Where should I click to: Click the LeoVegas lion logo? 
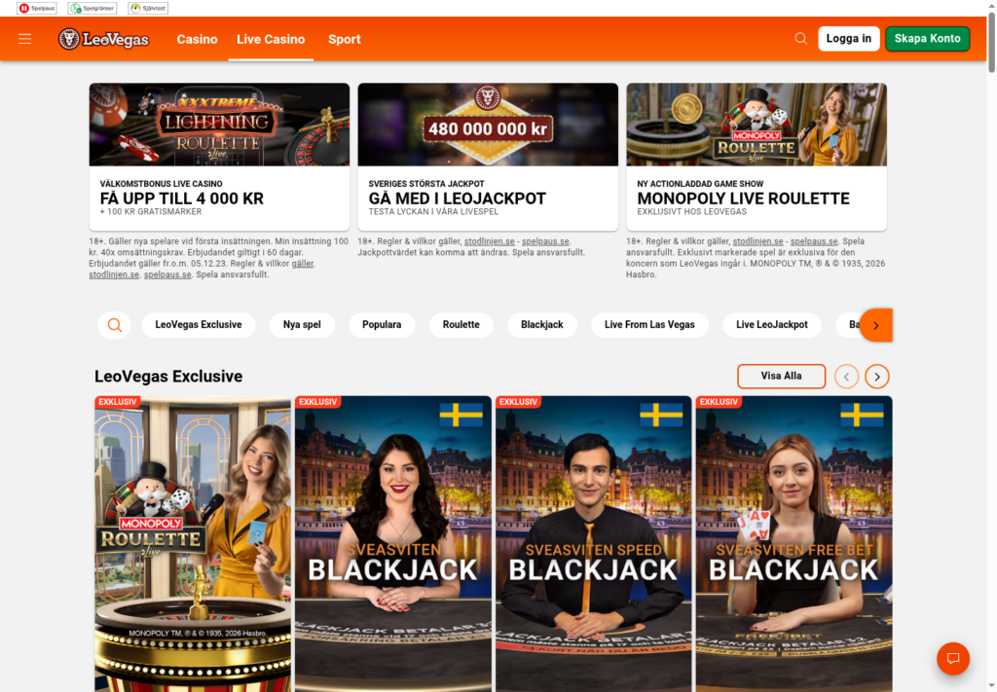pos(103,39)
